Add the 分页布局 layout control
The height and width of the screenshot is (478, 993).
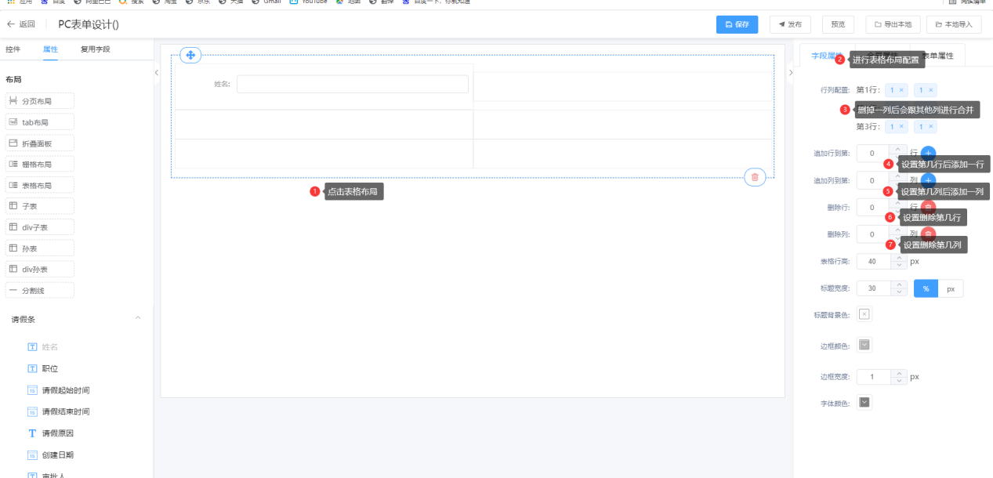(x=40, y=101)
